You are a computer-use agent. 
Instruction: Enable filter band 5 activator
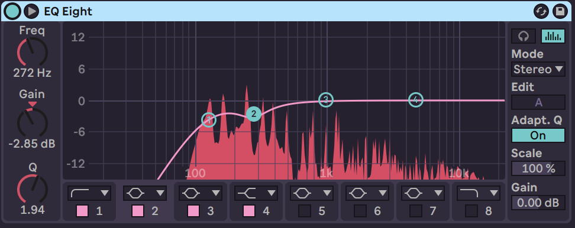click(305, 211)
